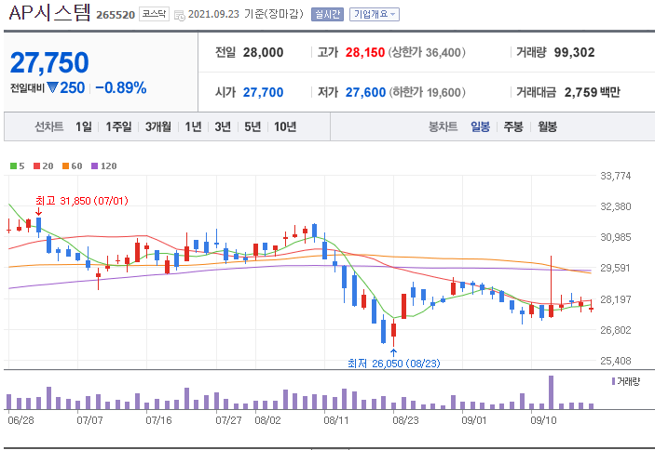Click the upper limit 상한가 36,400 text
The height and width of the screenshot is (450, 655).
click(x=427, y=52)
